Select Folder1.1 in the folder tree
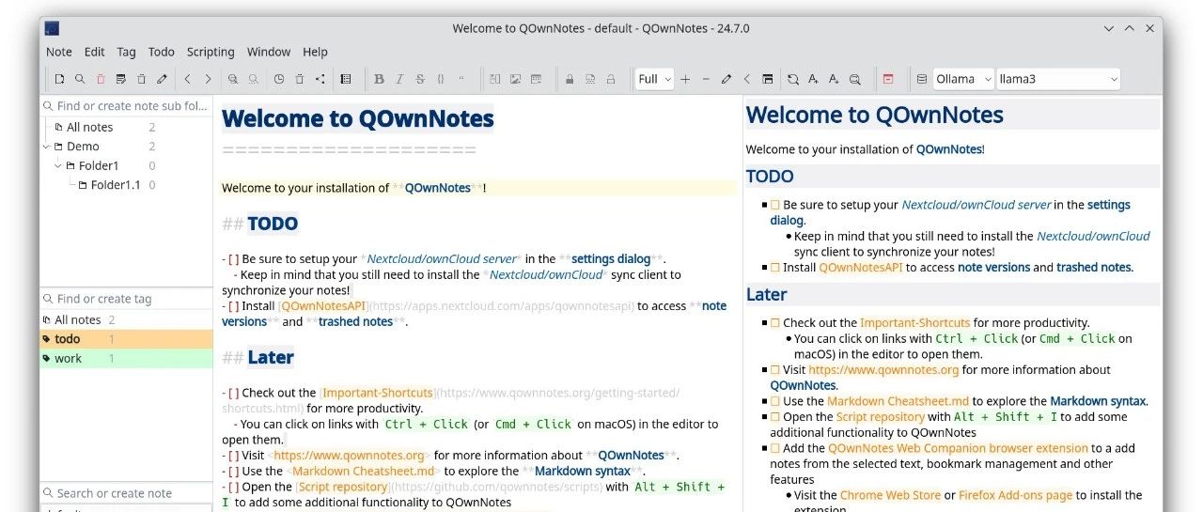 pos(116,185)
